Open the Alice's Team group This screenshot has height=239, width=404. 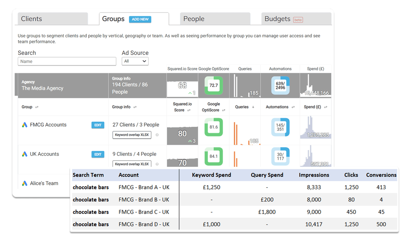tap(44, 183)
